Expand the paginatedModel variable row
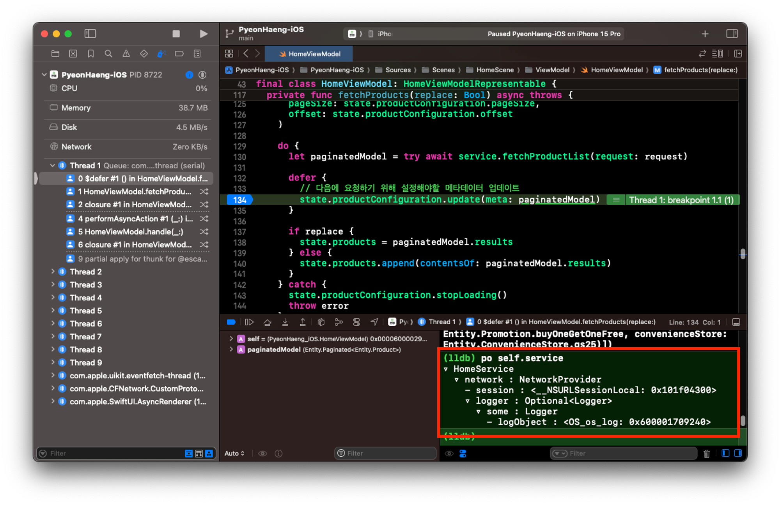 point(231,350)
